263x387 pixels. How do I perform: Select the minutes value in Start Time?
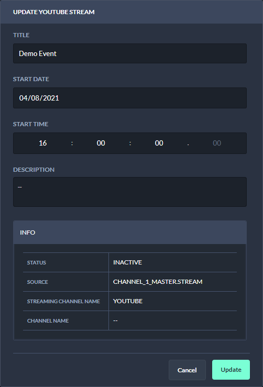(x=101, y=143)
